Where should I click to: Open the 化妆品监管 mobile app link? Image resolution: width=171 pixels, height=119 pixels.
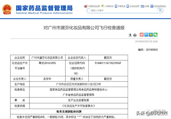coord(133,6)
